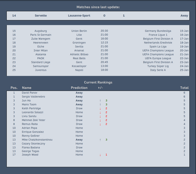Screen dimensions: 196x174
Task: Click the Prediction column header
Action: pyautogui.click(x=79, y=88)
